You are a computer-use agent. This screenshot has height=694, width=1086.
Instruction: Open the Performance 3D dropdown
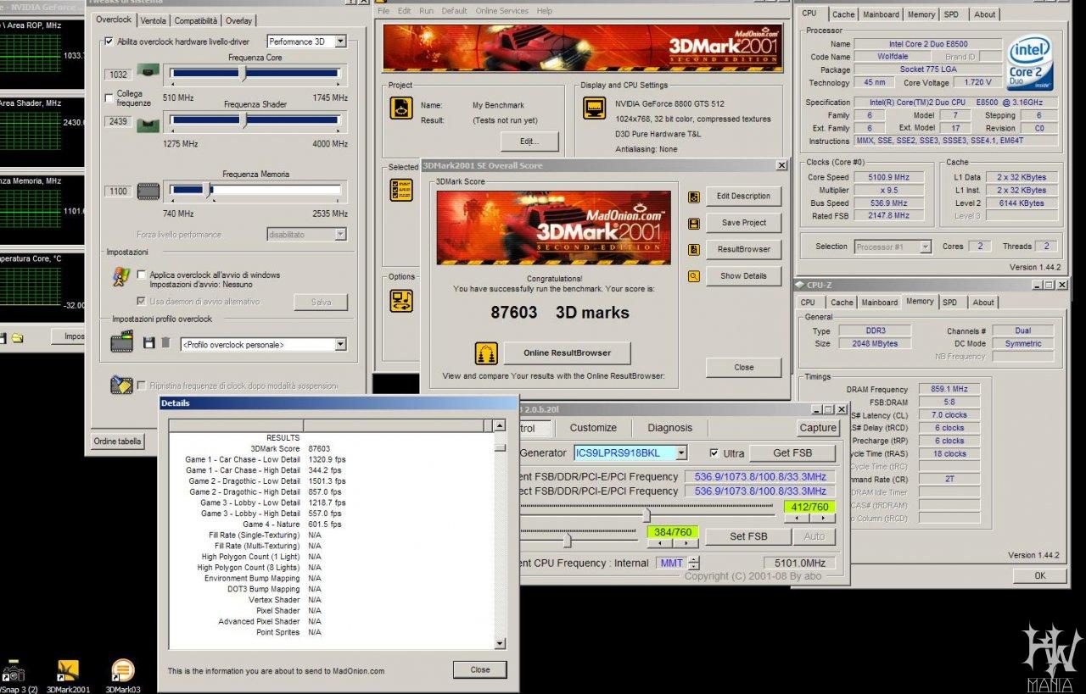(340, 42)
